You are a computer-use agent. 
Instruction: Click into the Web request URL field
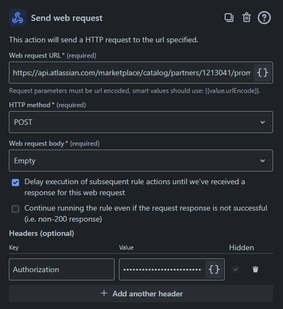pos(132,73)
